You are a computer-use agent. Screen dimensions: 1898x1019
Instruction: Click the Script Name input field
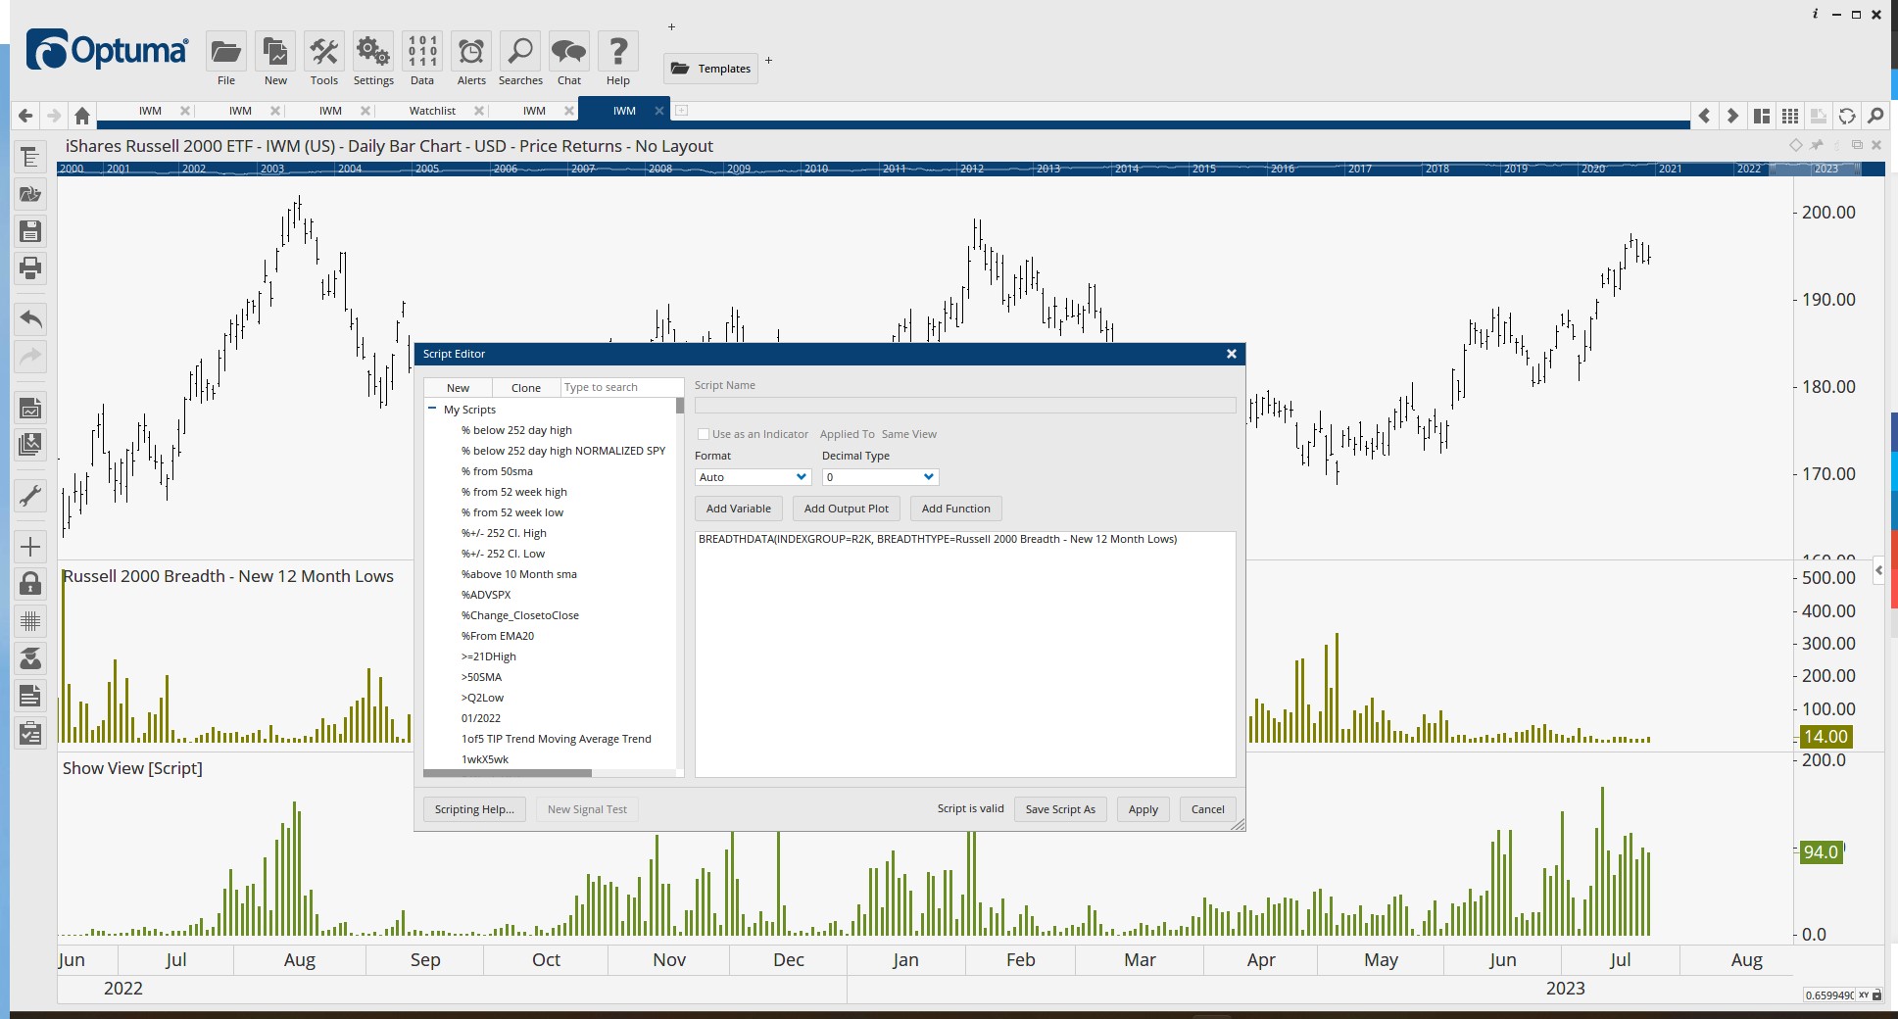tap(965, 405)
